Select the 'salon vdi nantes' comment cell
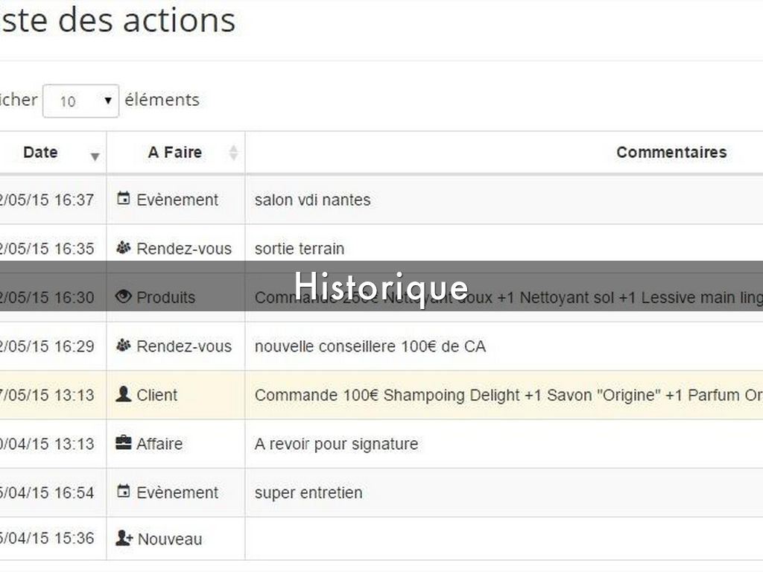Viewport: 763px width, 572px height. [312, 200]
